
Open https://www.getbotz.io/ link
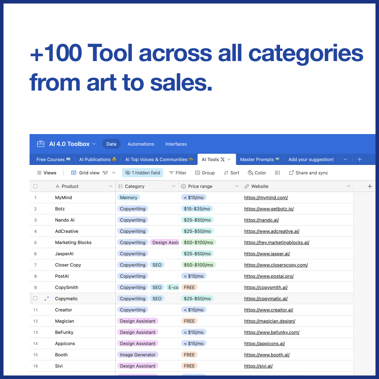269,209
